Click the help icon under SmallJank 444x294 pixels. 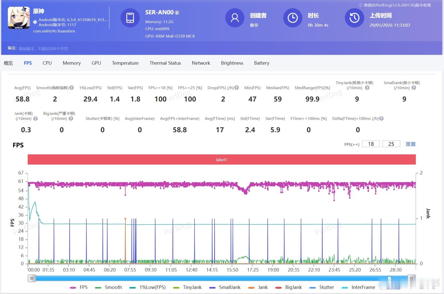click(414, 88)
